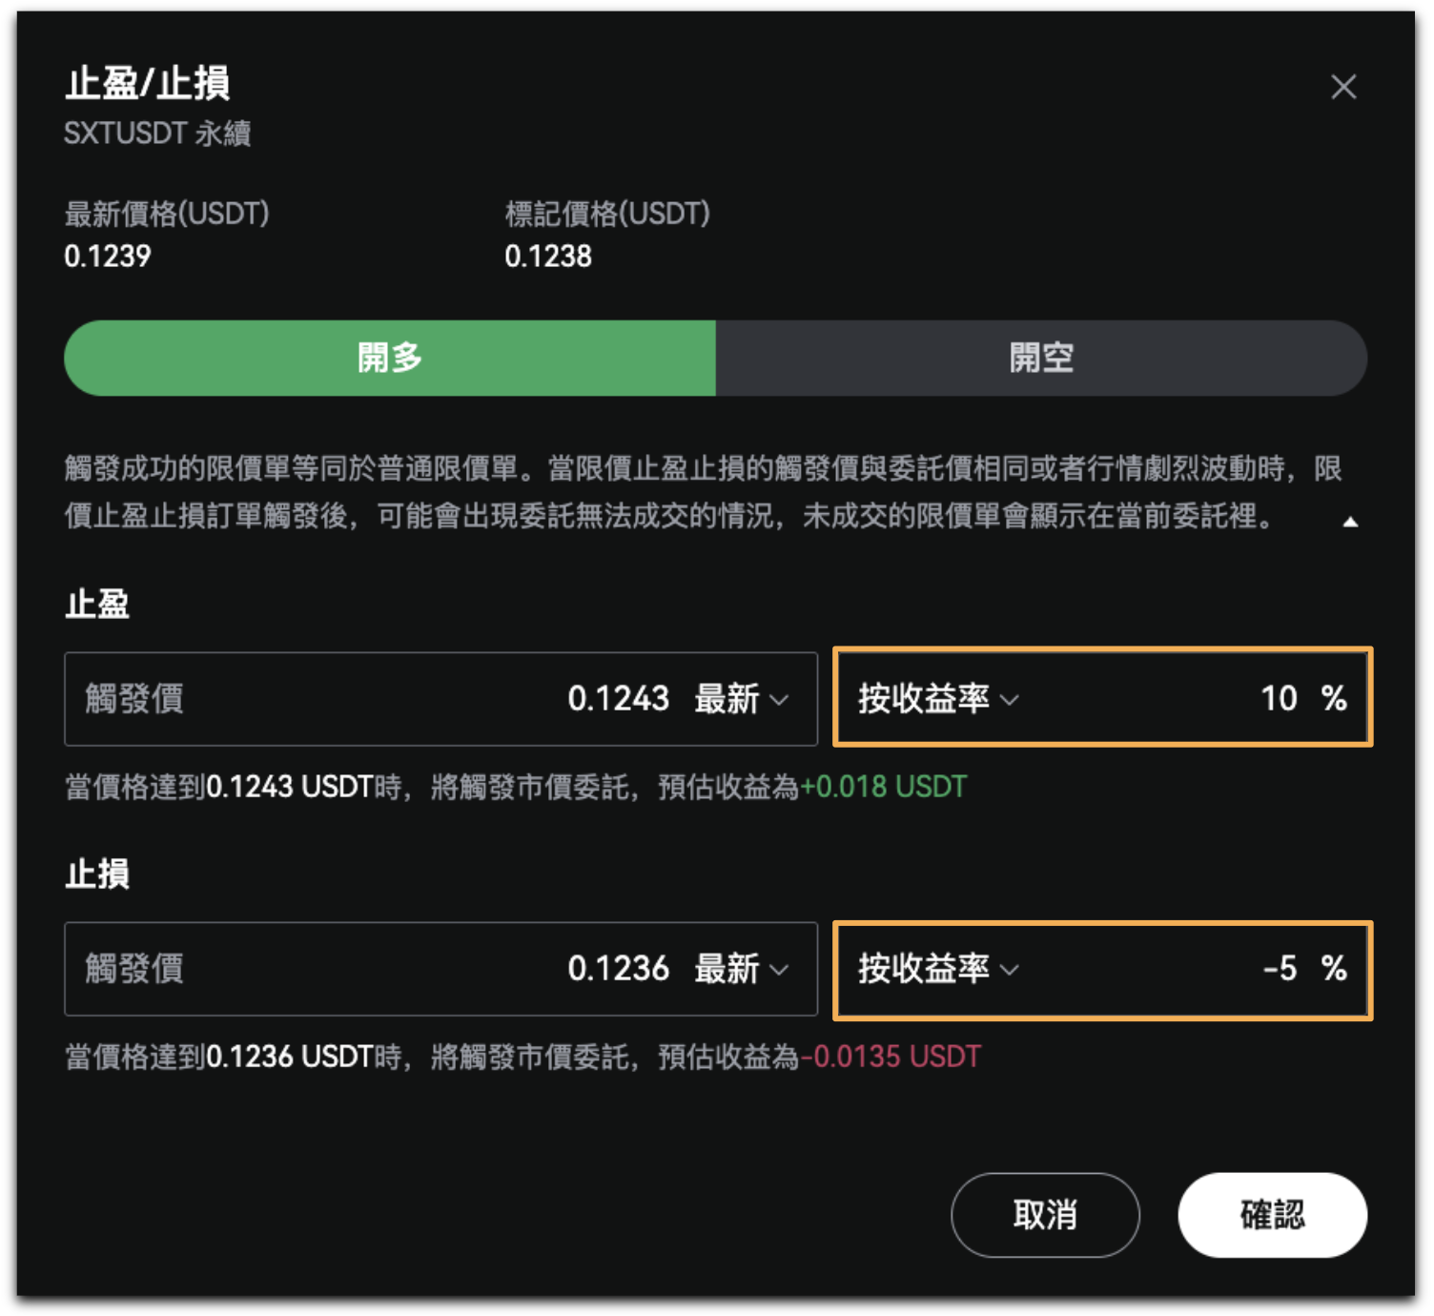
Task: Edit the take profit yield value 10
Action: [x=1279, y=699]
